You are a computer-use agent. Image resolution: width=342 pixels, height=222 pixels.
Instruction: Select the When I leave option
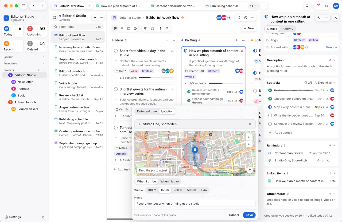pos(169,181)
